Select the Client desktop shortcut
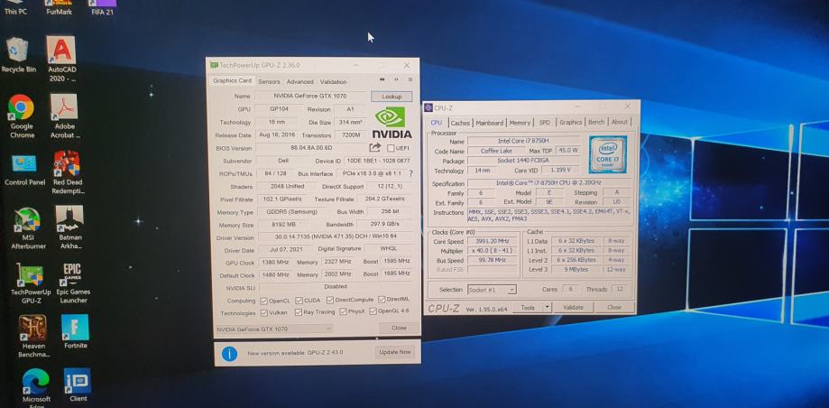 [78, 385]
